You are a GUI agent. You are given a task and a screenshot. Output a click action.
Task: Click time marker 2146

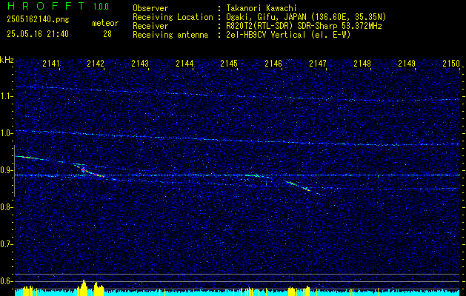273,64
